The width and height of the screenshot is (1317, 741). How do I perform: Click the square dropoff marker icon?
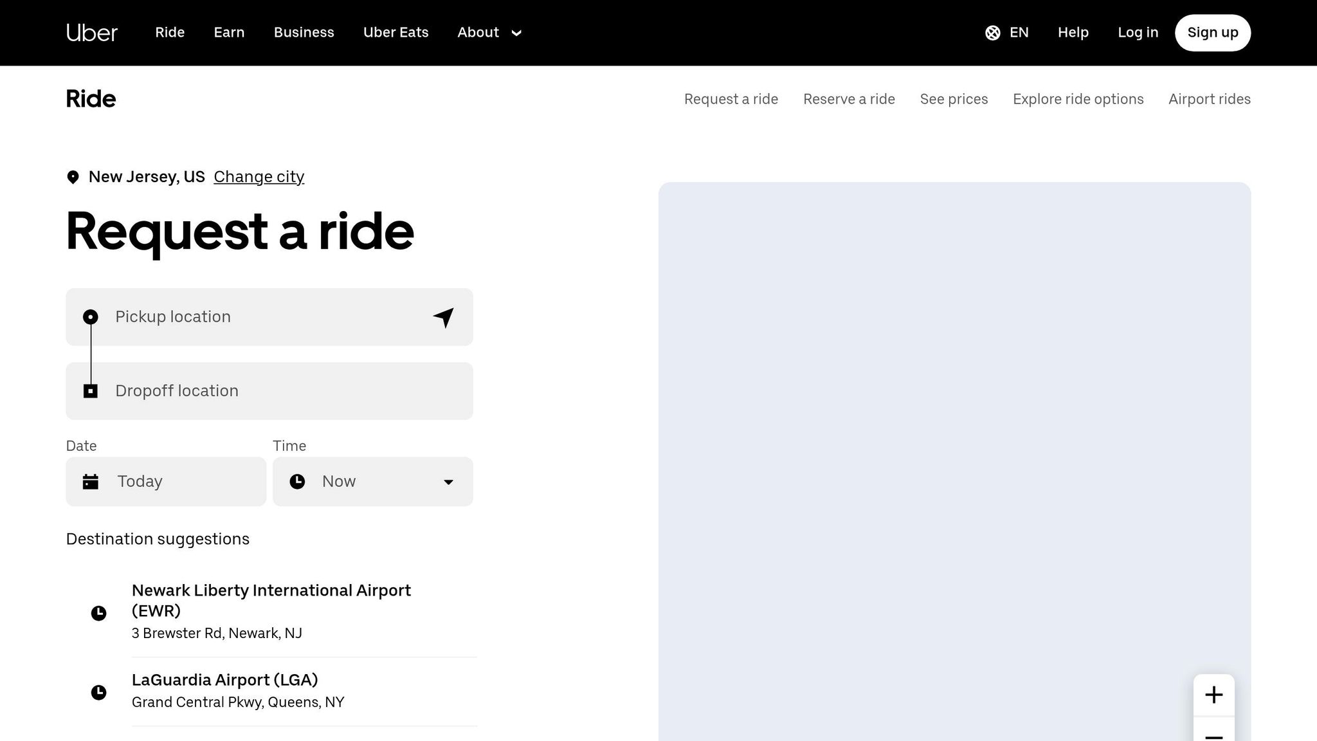point(91,390)
